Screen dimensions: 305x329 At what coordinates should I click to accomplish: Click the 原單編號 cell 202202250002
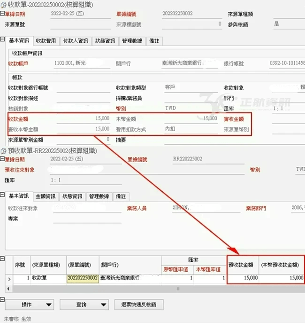pos(83,278)
